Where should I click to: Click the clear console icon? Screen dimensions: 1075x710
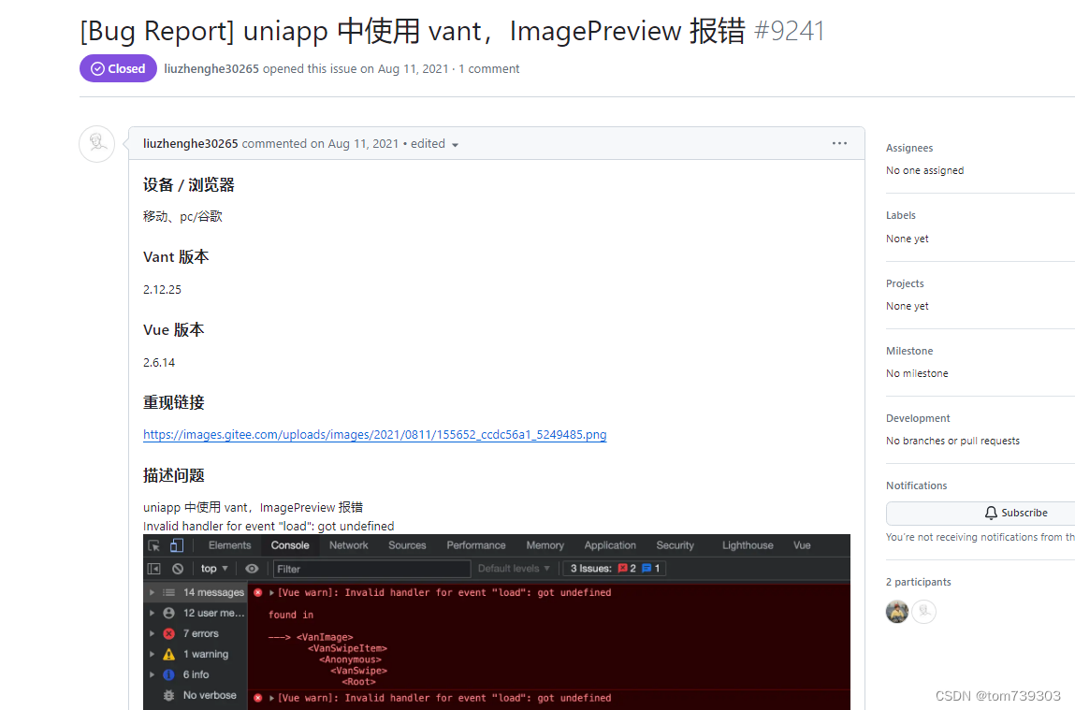[x=177, y=566]
